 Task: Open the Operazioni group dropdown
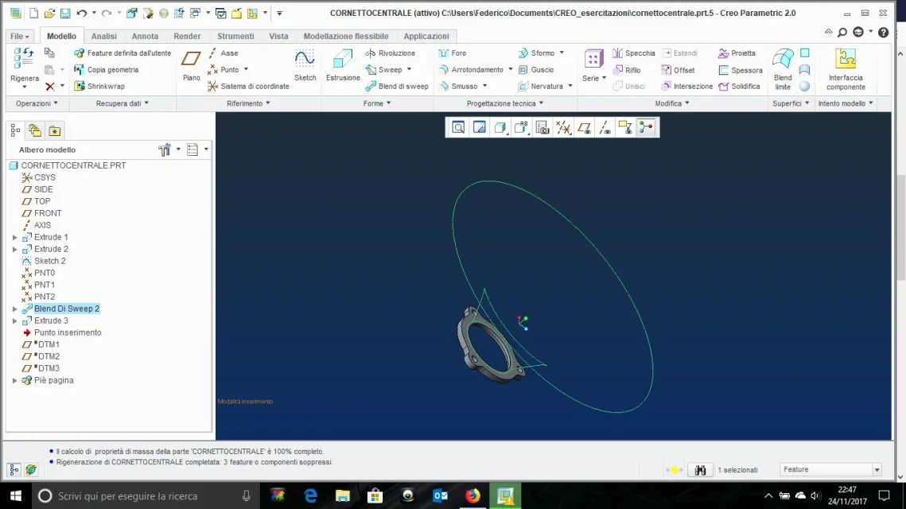point(37,103)
